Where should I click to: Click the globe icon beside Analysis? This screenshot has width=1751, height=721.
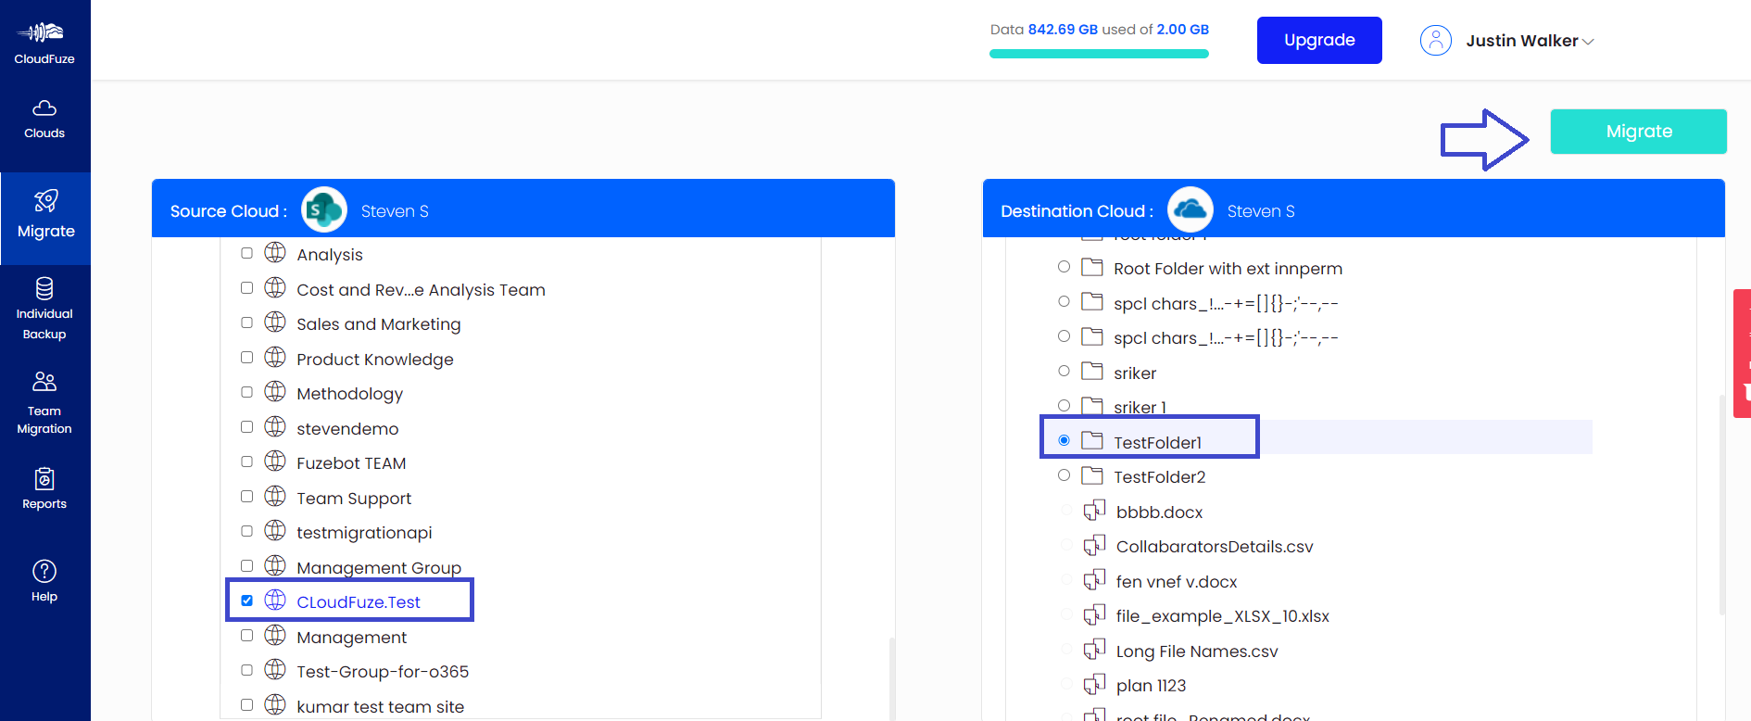pyautogui.click(x=275, y=253)
